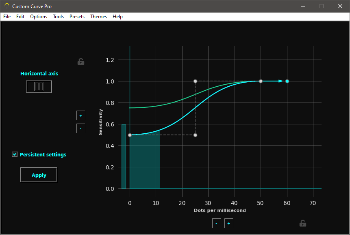Open the Help menu
The image size is (350, 235).
point(117,17)
